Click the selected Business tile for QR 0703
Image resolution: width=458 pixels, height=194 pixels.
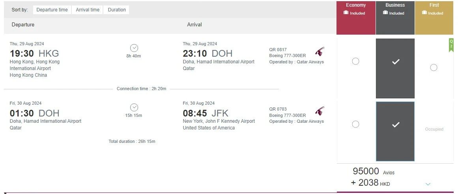395,131
